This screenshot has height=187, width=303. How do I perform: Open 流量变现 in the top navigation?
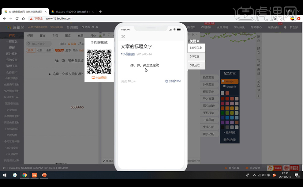pos(222,27)
